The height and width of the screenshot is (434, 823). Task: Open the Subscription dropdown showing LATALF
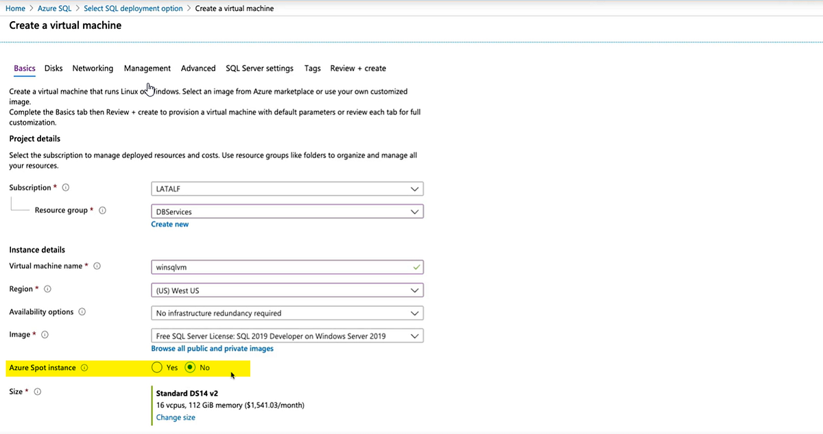(x=287, y=188)
